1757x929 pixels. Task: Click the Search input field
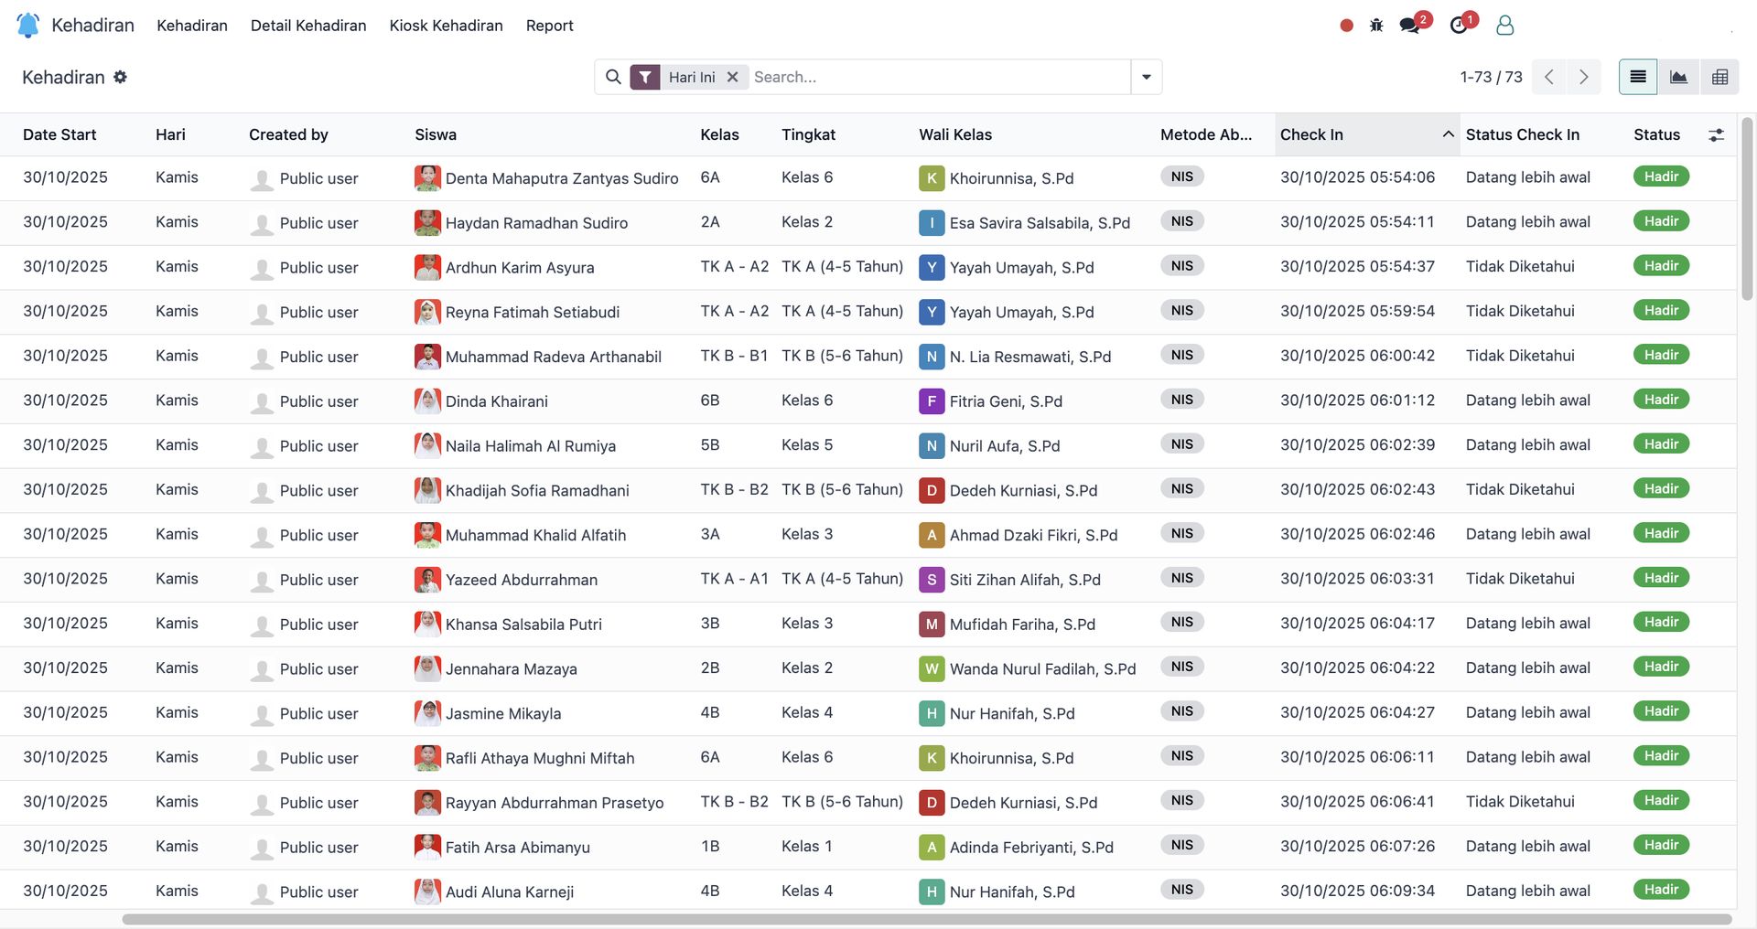coord(938,78)
